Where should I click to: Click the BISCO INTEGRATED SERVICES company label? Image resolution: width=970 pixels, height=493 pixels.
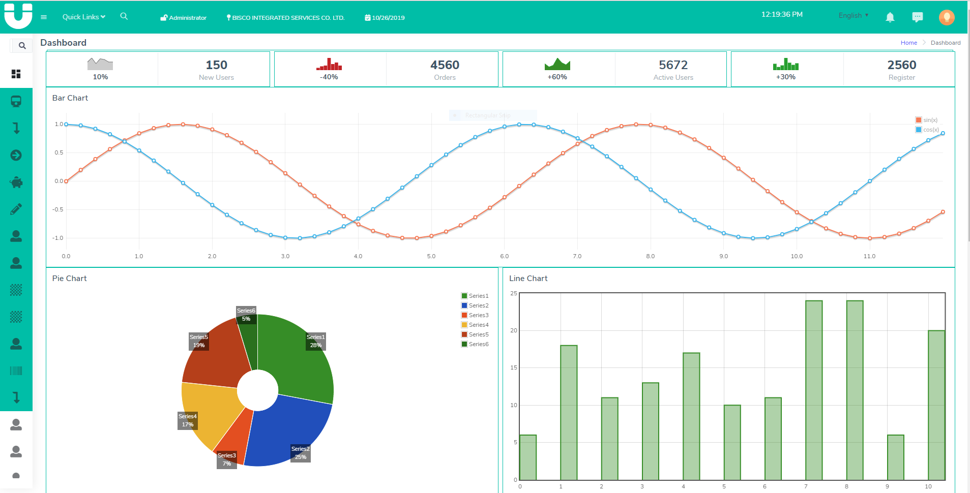(286, 18)
